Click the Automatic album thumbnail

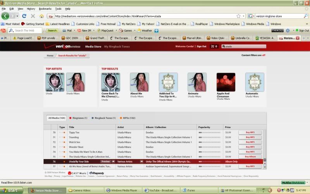tap(255, 82)
